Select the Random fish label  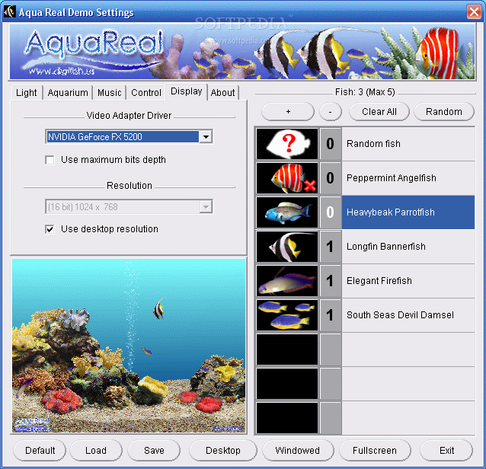point(373,144)
